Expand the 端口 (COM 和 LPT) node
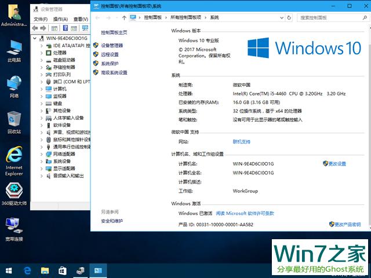The width and height of the screenshot is (371, 278). tap(41, 82)
